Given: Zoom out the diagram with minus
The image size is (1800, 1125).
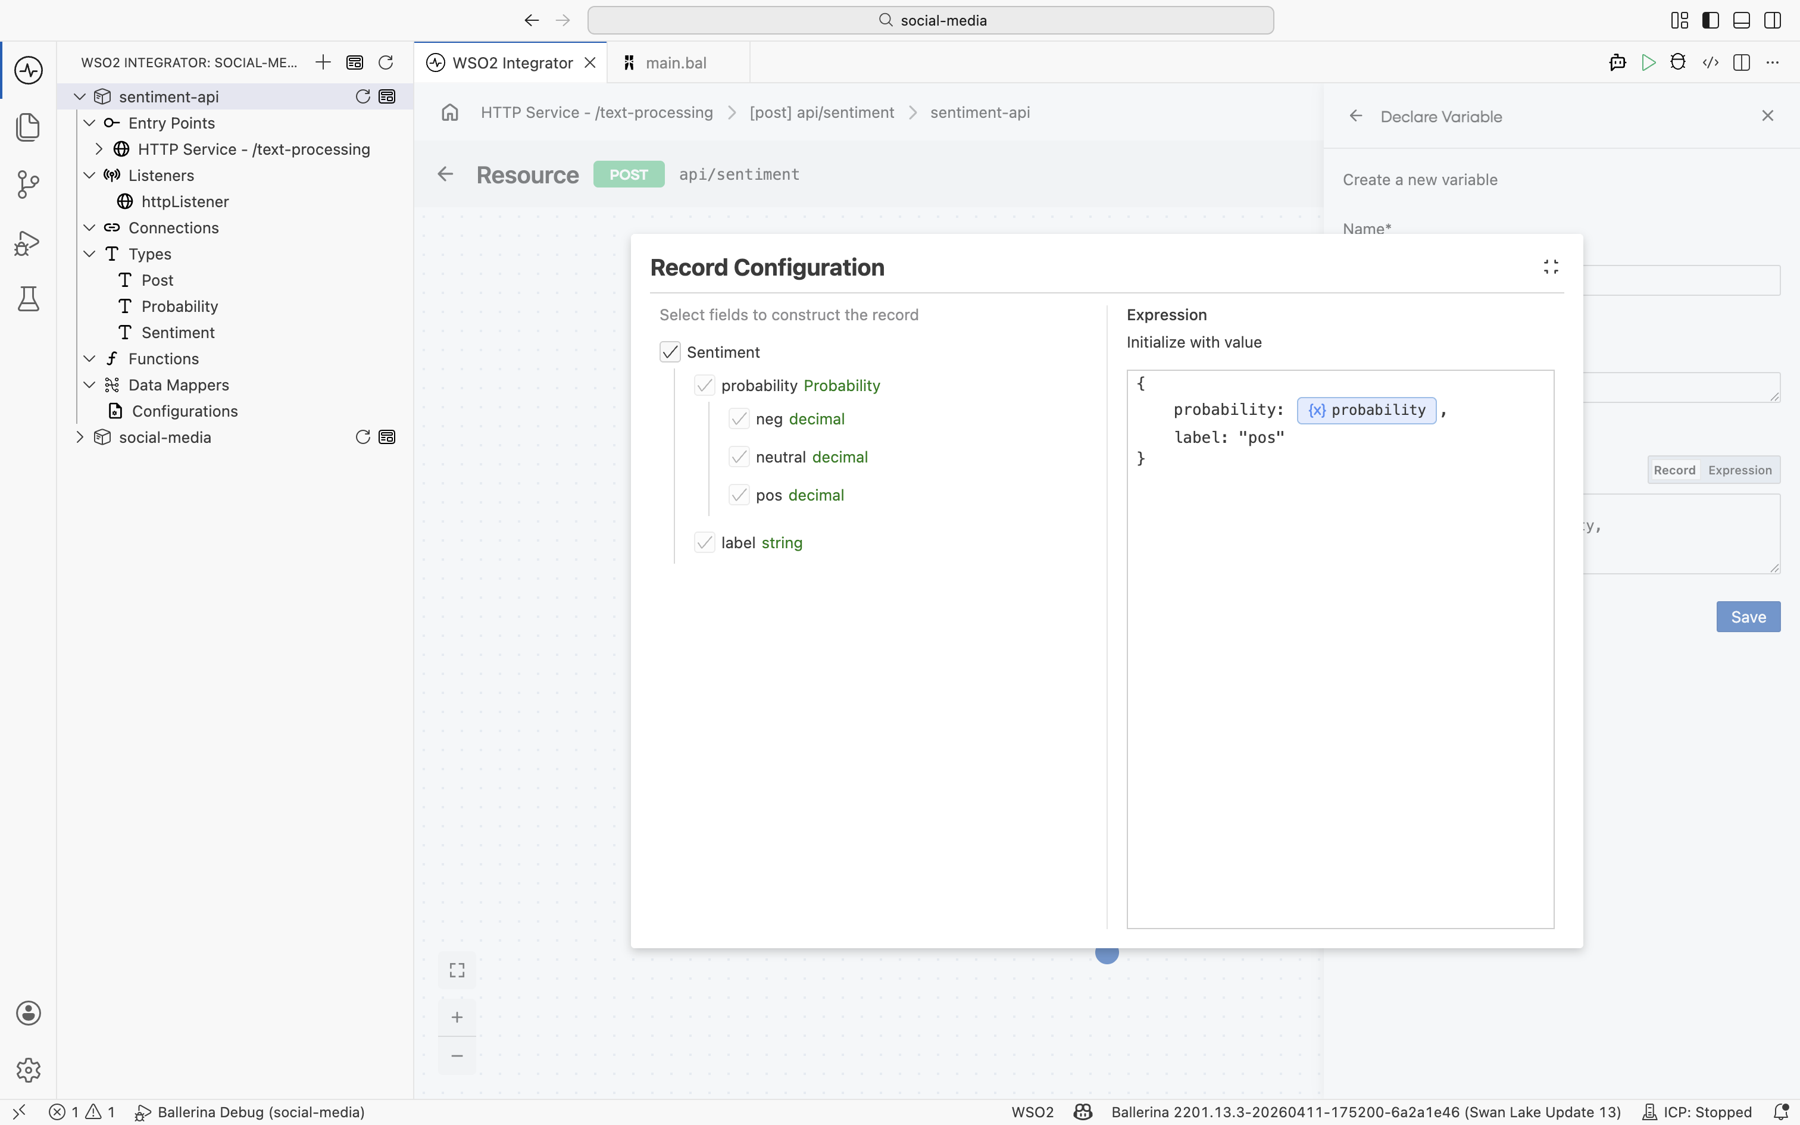Looking at the screenshot, I should pos(457,1056).
